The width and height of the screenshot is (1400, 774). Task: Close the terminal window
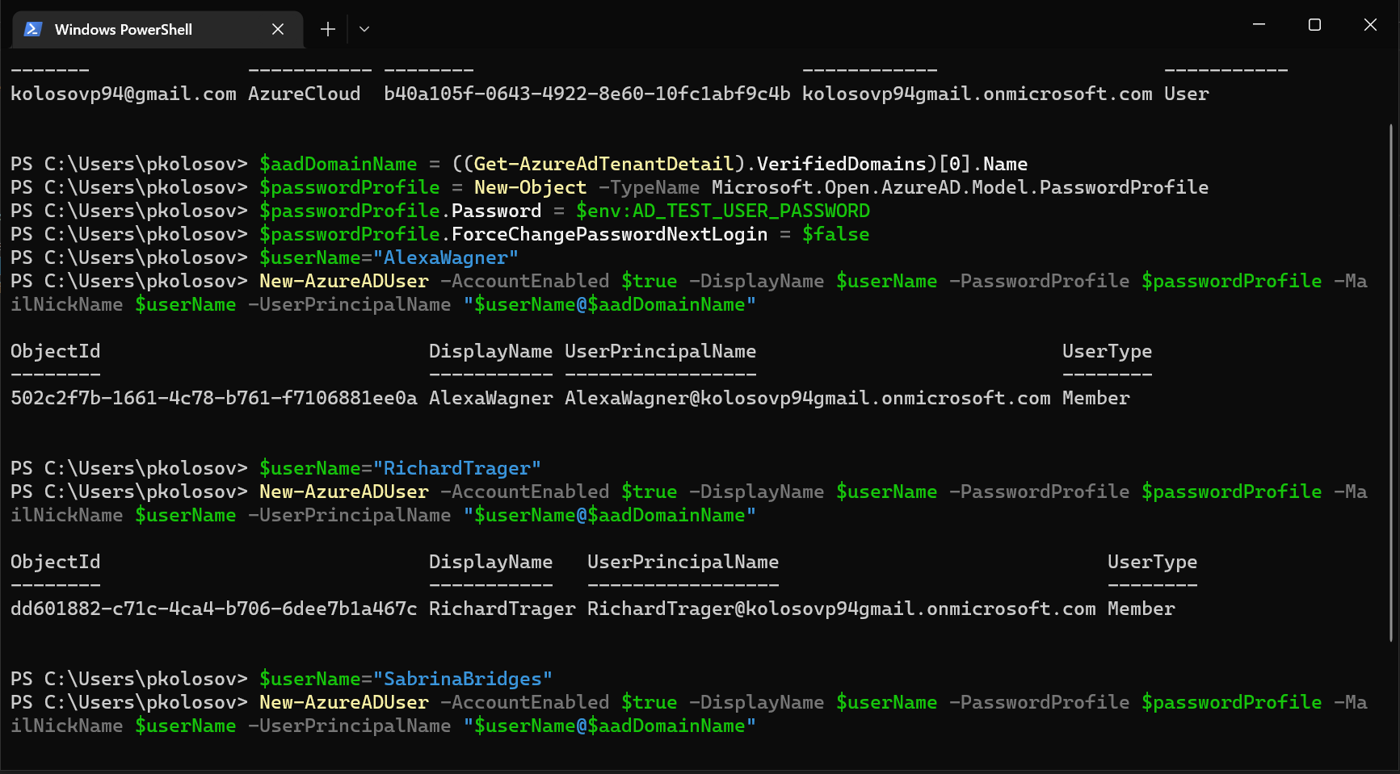pyautogui.click(x=1370, y=25)
